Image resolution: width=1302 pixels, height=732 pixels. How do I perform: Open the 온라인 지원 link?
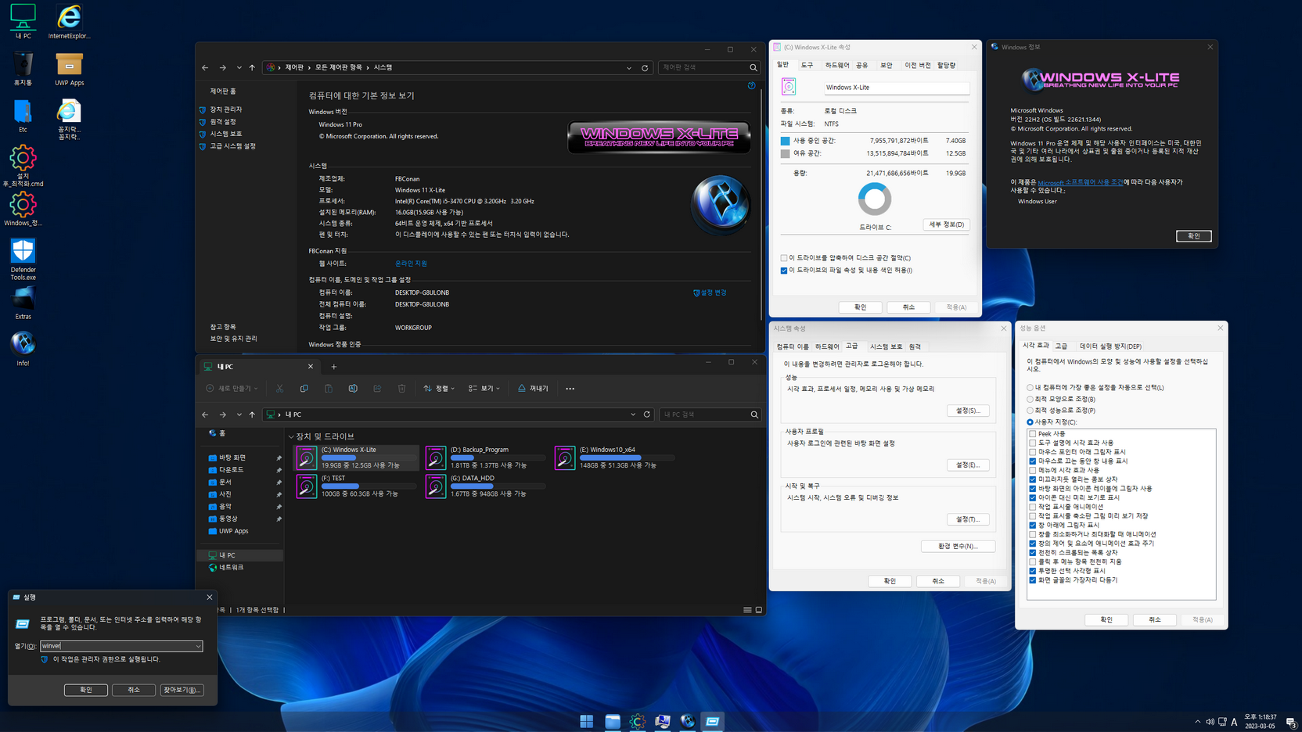(411, 264)
